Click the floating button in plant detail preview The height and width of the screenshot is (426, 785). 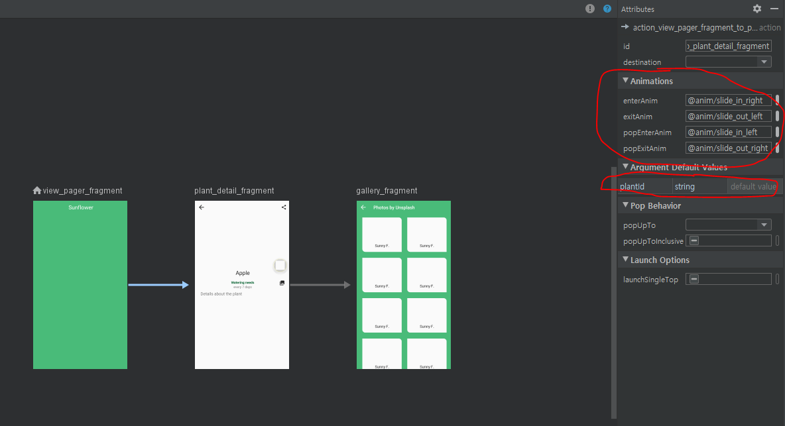(280, 266)
